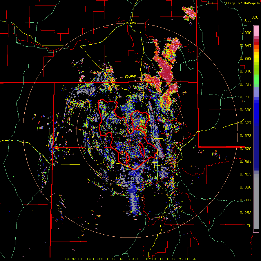
Task: Click the CORRELATION COEFFICIENT KMTX footer caption
Action: tap(132, 259)
